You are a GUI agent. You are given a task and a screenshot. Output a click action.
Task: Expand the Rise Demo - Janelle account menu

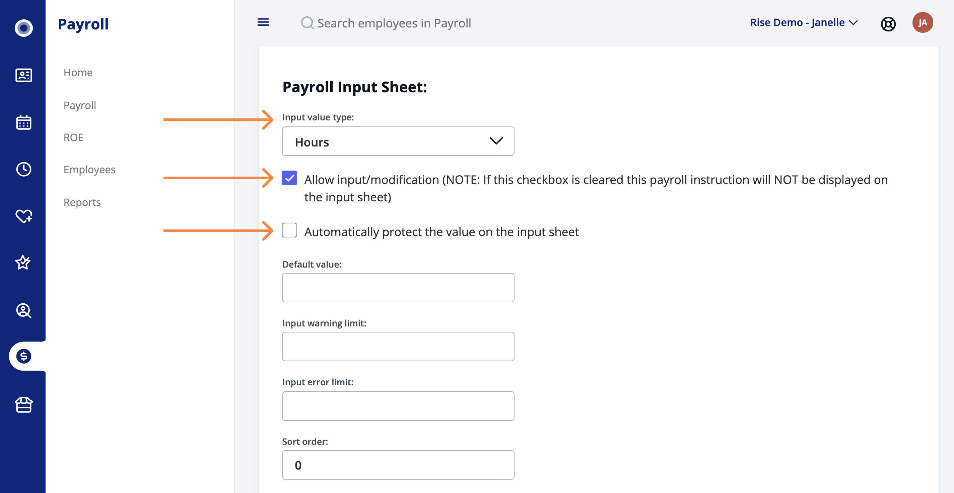pos(804,22)
